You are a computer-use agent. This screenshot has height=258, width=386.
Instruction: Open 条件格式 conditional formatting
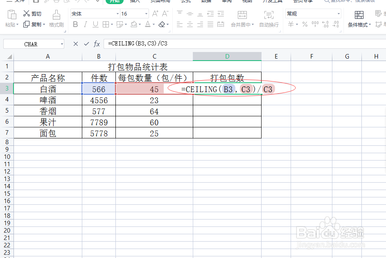click(x=359, y=25)
